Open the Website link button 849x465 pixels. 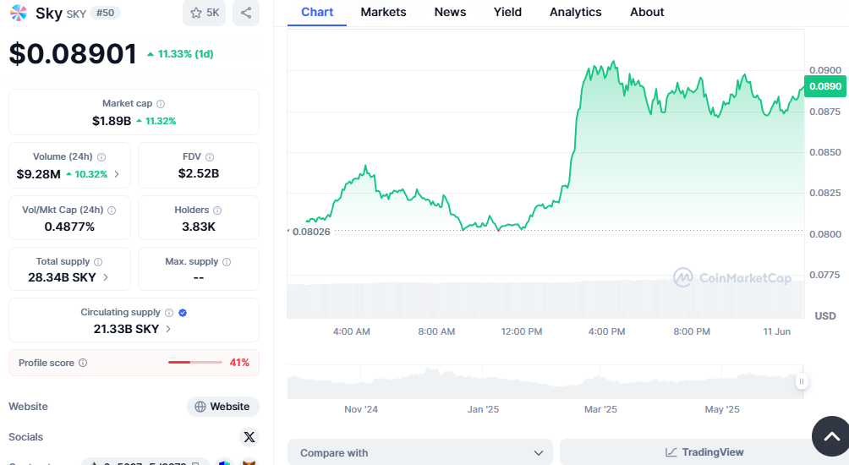[223, 407]
